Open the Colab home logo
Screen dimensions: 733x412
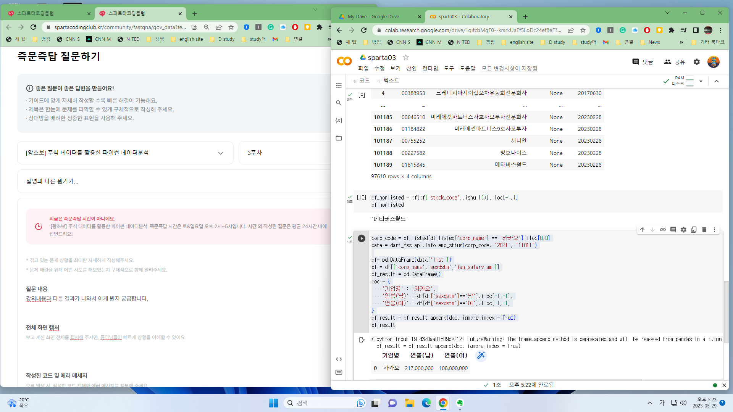point(344,61)
